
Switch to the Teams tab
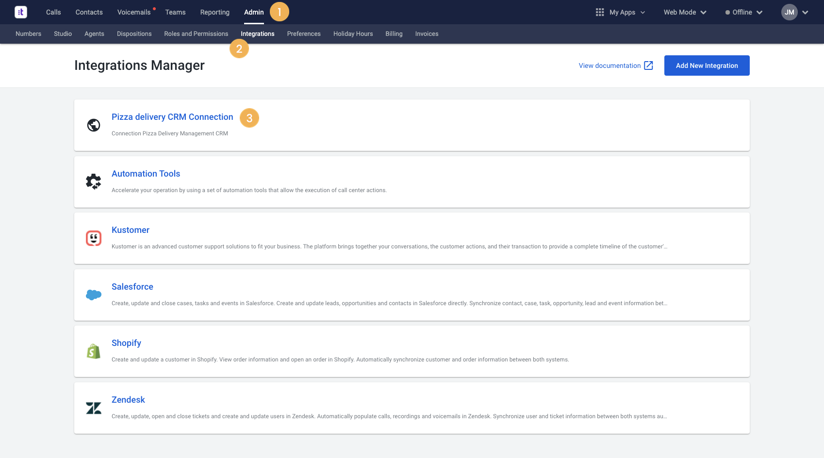click(x=175, y=12)
